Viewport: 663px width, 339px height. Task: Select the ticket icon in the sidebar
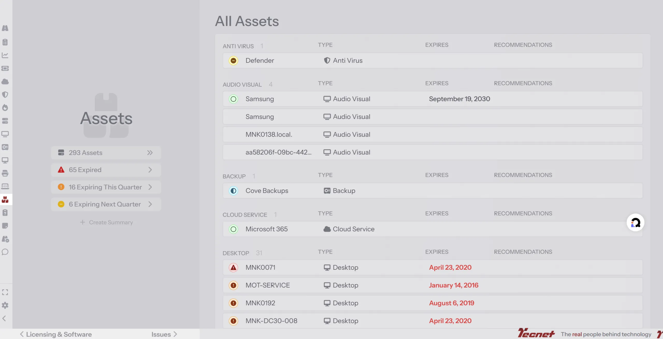tap(5, 68)
